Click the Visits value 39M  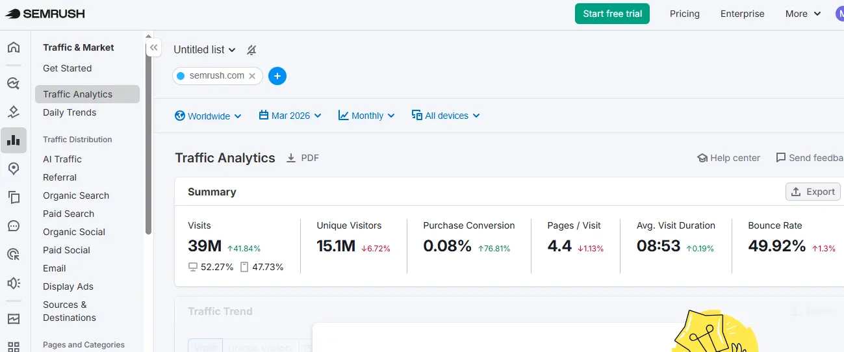click(x=205, y=246)
